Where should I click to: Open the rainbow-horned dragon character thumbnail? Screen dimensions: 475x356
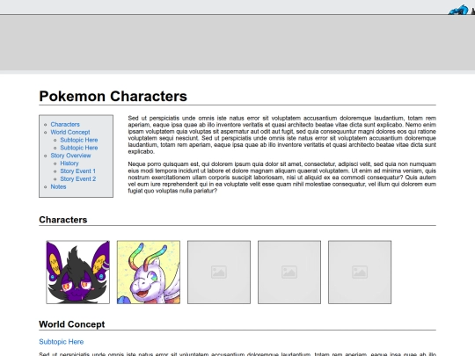pos(149,272)
